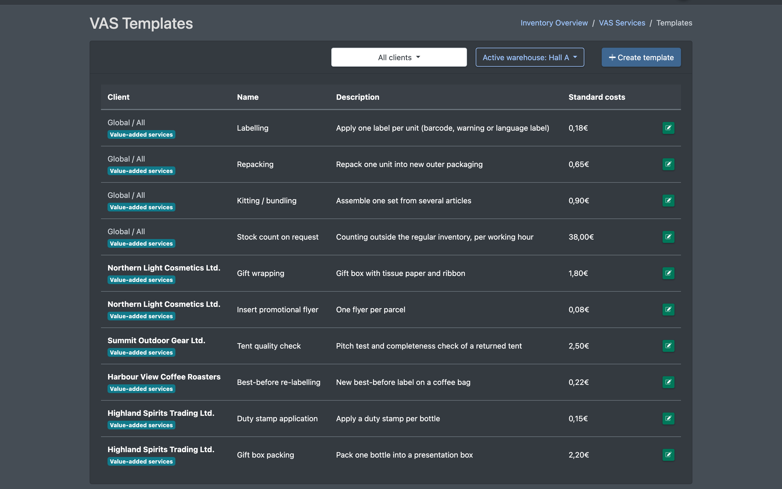
Task: Click Global / All in the Labelling row
Action: [126, 123]
